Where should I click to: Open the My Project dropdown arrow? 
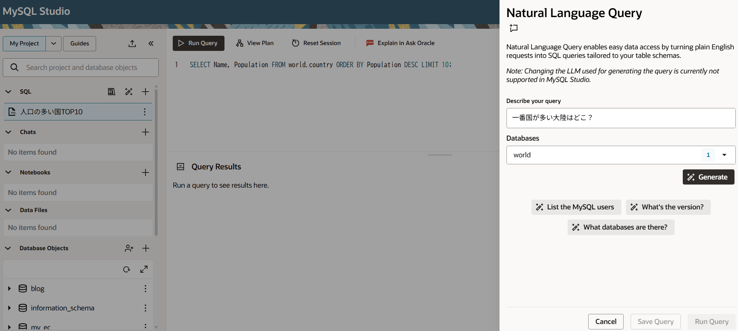tap(54, 44)
